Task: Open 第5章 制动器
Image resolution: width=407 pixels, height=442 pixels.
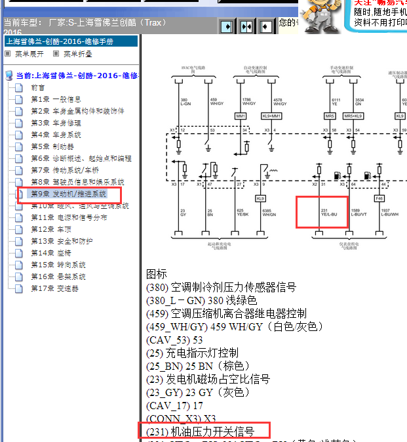Action: pyautogui.click(x=52, y=146)
